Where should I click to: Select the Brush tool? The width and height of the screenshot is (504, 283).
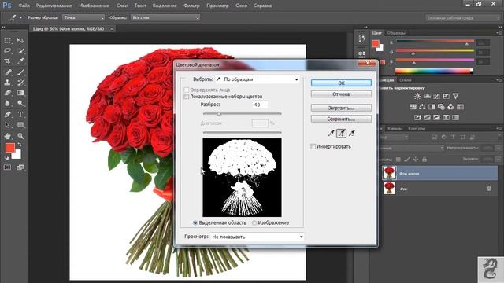[x=20, y=72]
